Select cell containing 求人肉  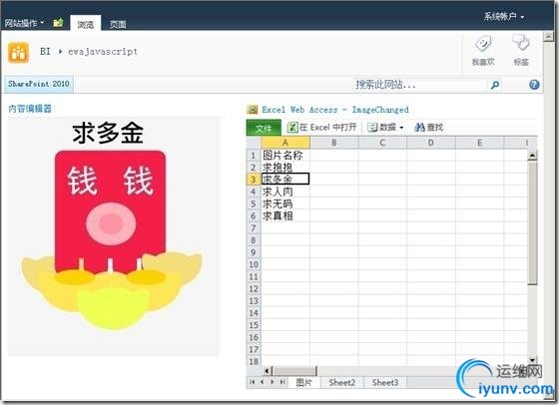tap(285, 192)
